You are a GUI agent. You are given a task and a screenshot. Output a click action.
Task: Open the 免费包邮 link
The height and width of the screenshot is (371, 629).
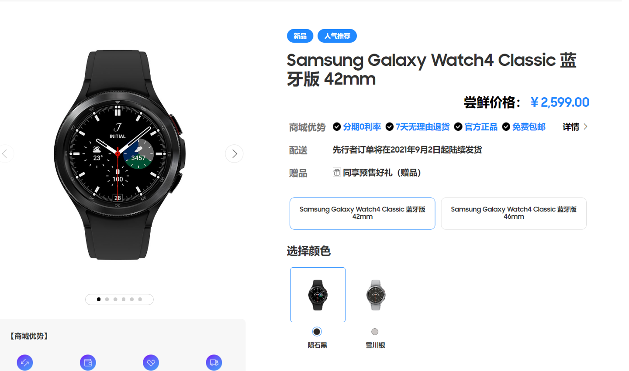click(x=529, y=127)
